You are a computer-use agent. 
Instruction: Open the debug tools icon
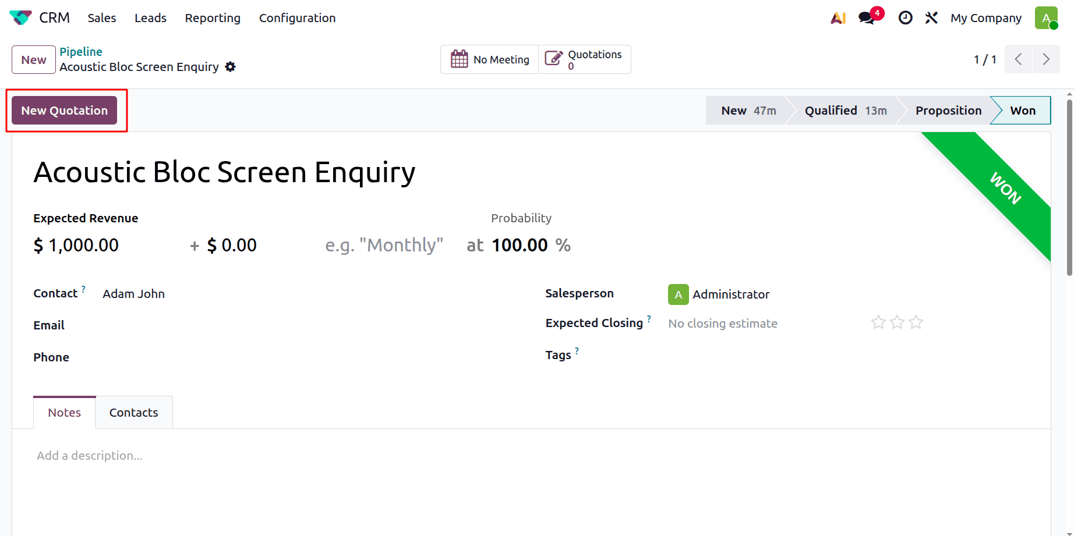pyautogui.click(x=931, y=18)
